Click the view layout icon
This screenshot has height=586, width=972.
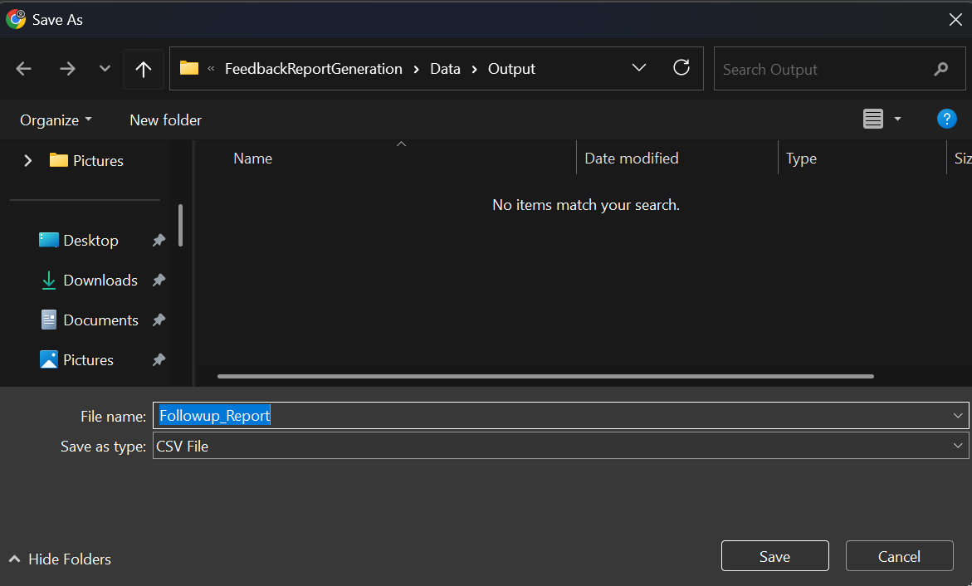[x=873, y=119]
